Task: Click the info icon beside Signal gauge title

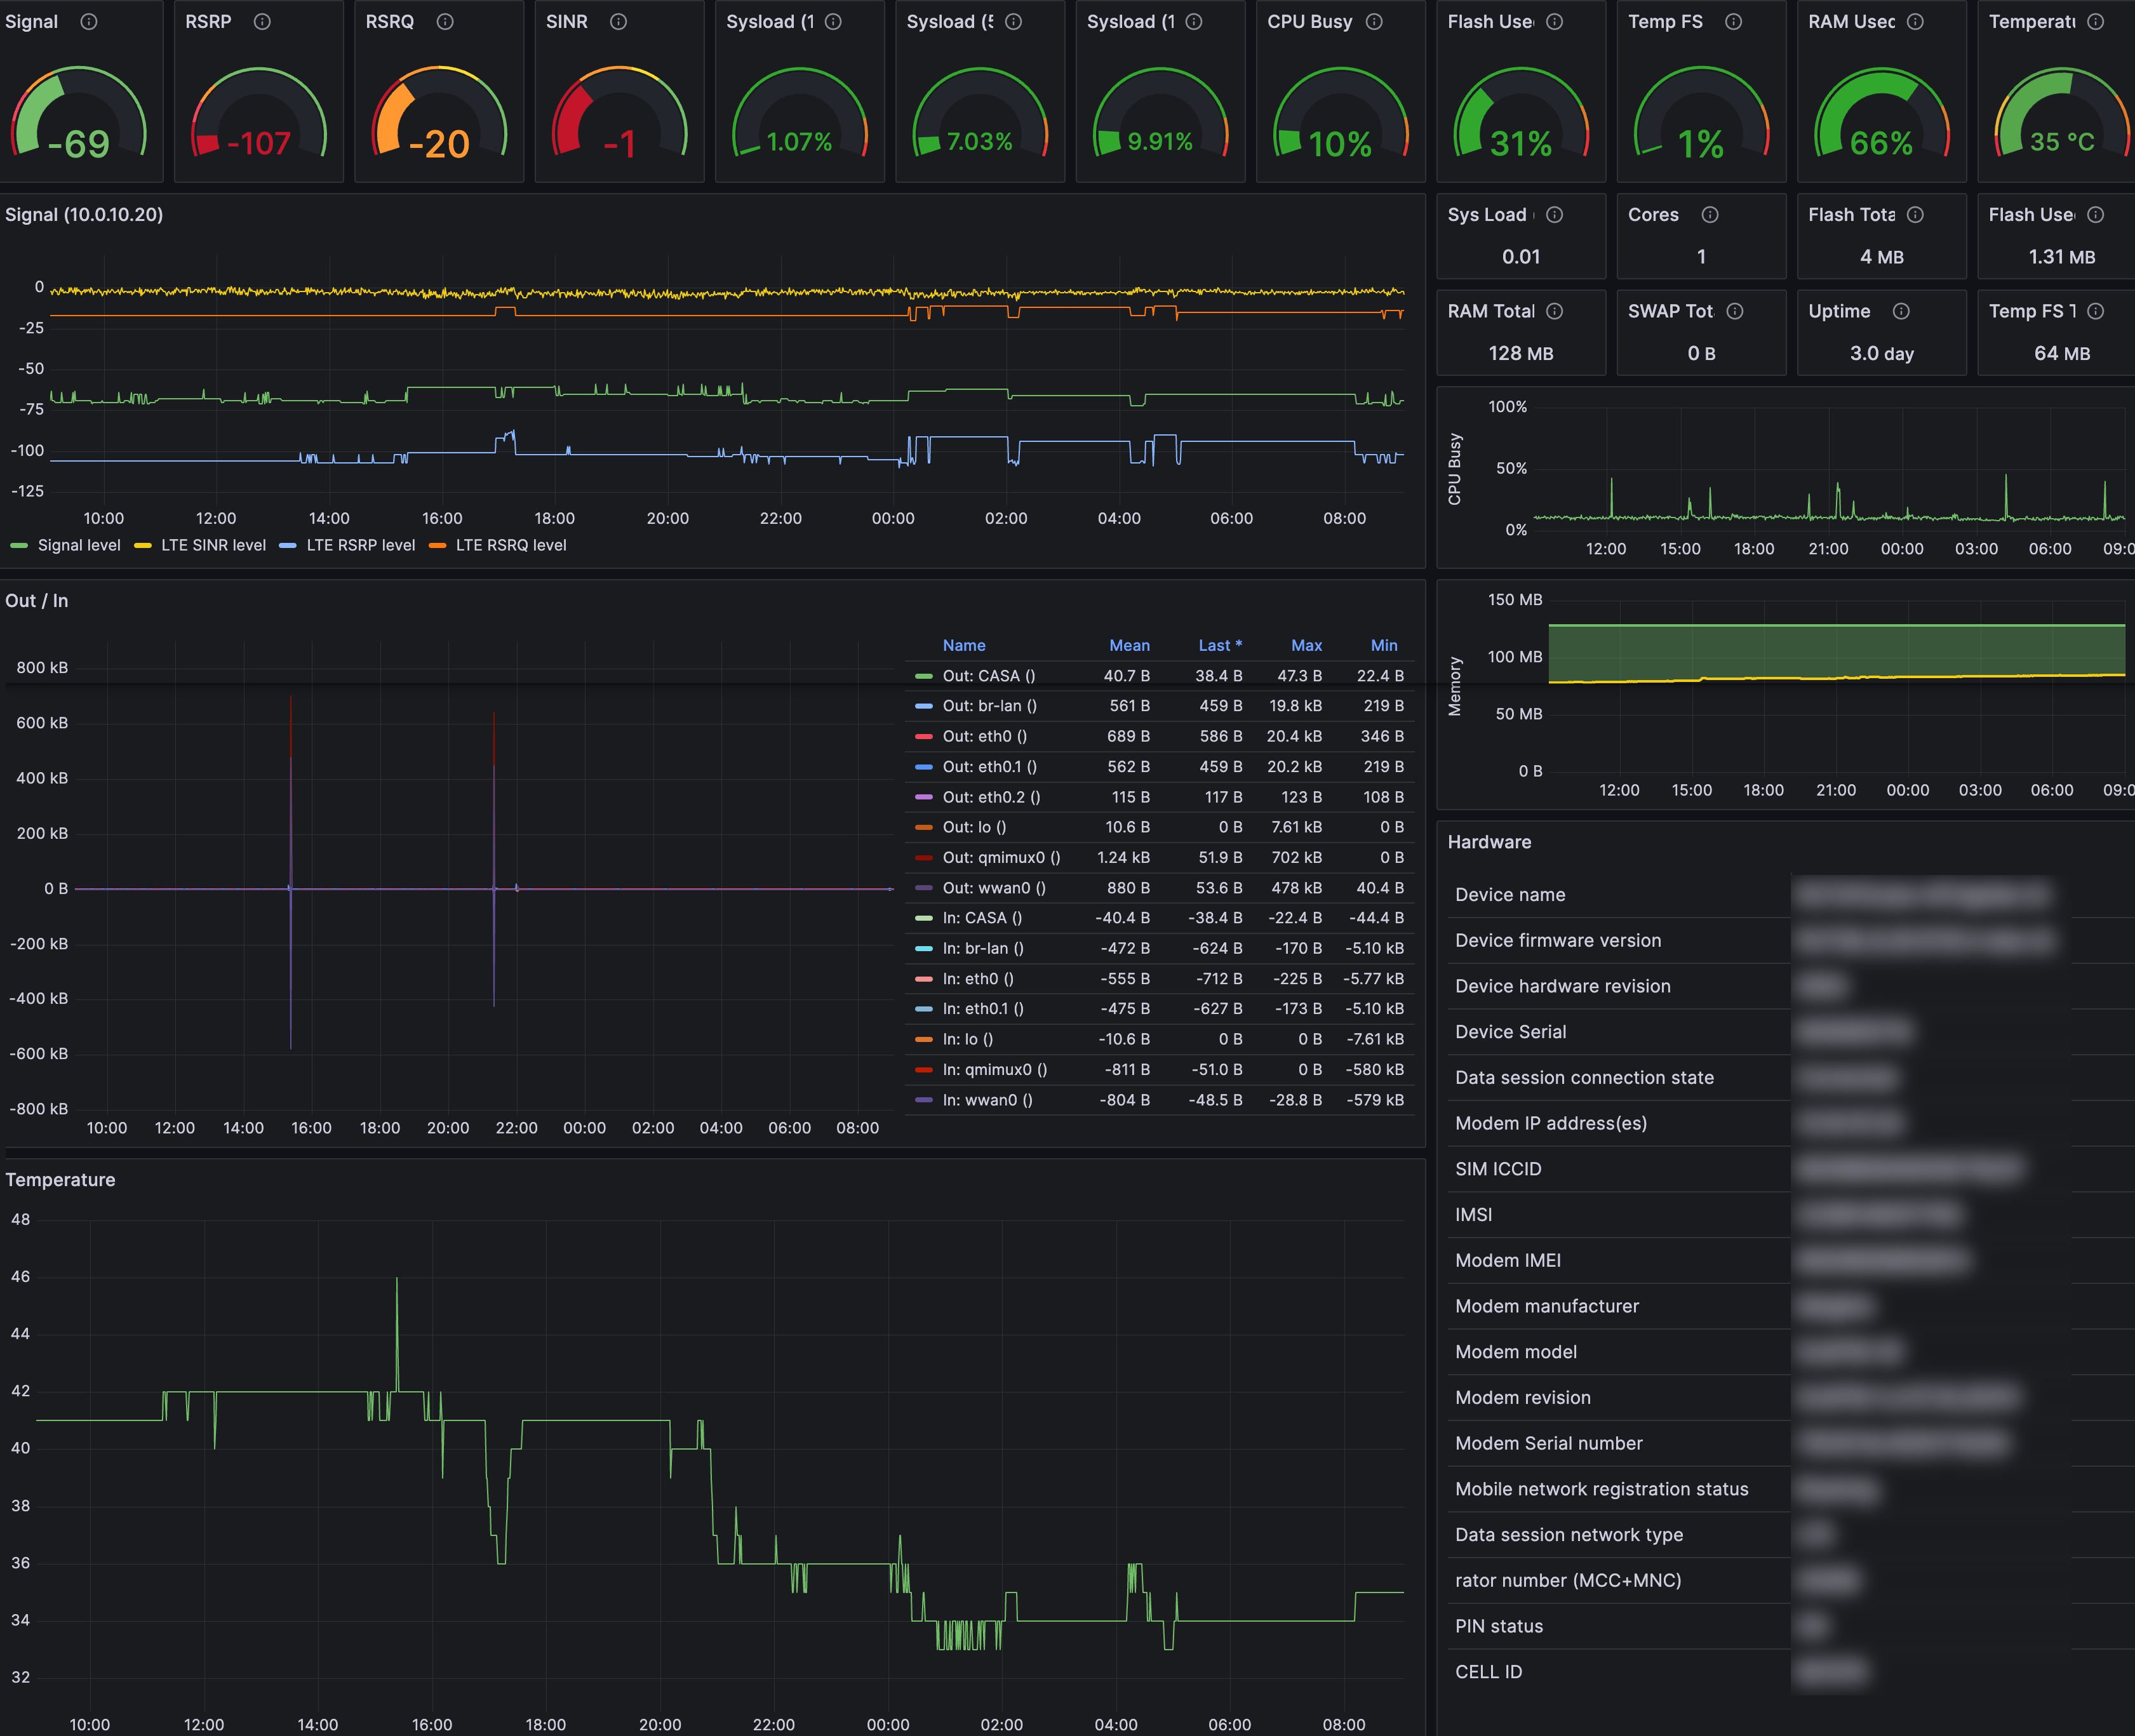Action: pyautogui.click(x=89, y=22)
